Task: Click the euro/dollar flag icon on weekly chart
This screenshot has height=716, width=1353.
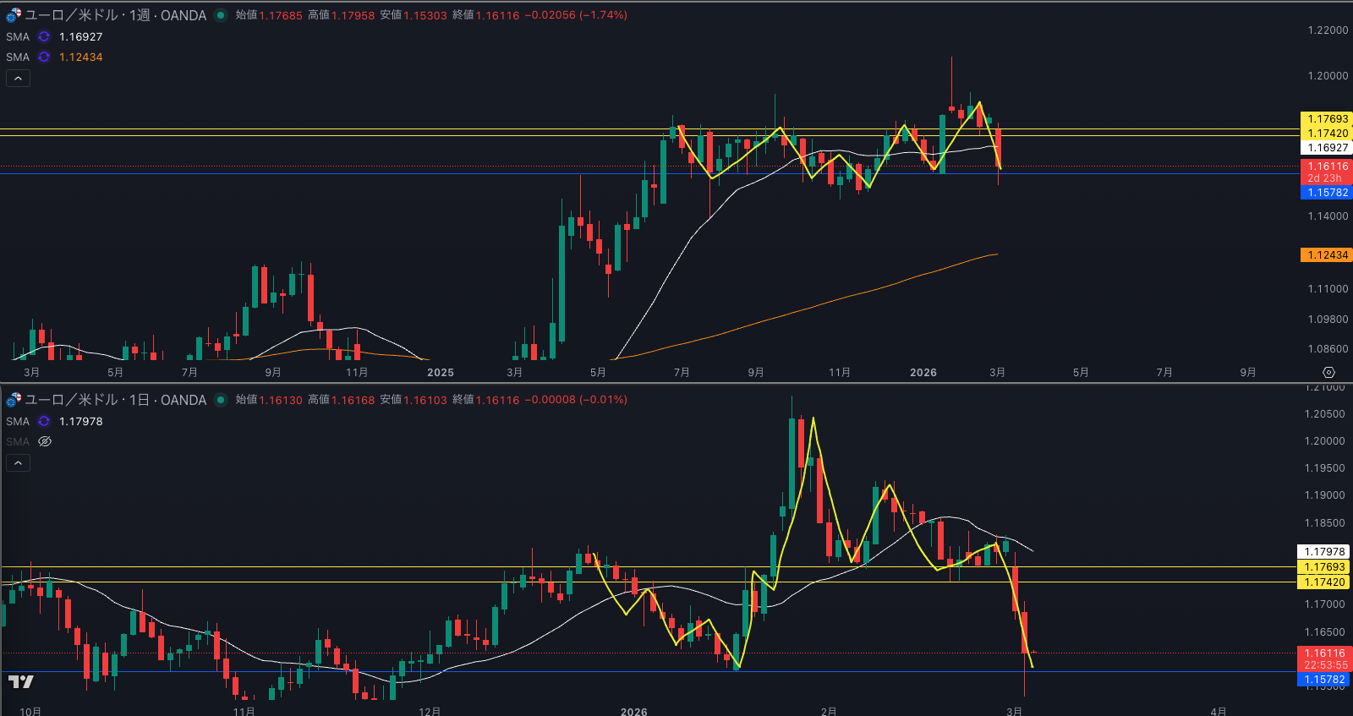Action: [x=14, y=15]
